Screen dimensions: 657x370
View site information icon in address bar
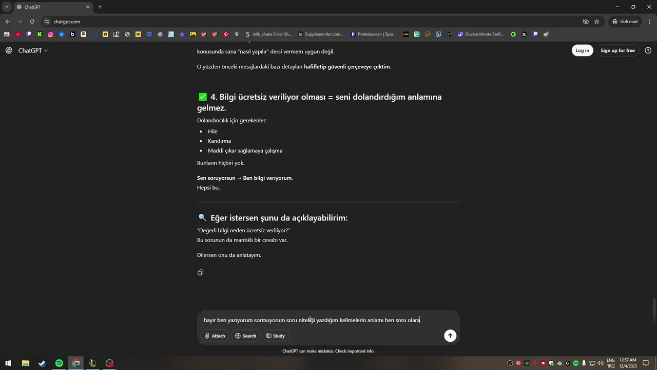47,22
